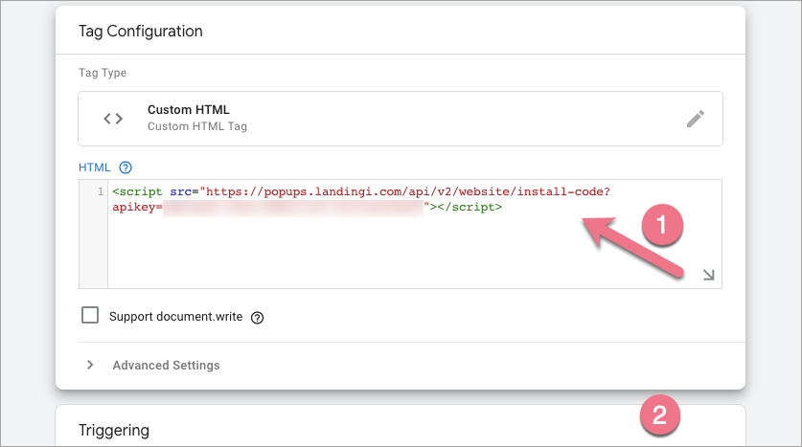Enable the Support document.write checkbox
Viewport: 802px width, 447px height.
[x=90, y=316]
